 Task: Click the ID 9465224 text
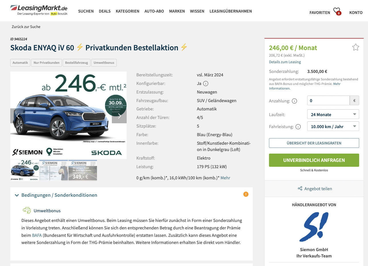19,39
